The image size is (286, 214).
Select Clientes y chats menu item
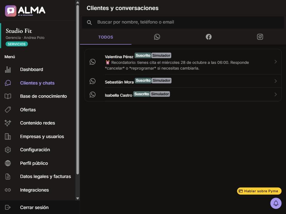point(38,83)
